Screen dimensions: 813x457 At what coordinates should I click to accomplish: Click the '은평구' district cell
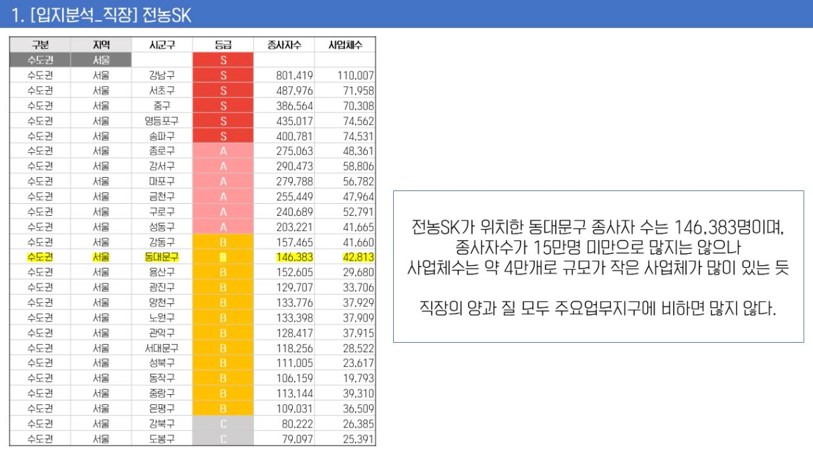(162, 408)
